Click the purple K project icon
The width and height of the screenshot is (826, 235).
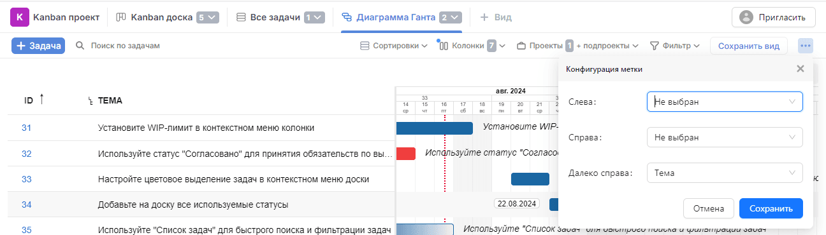click(19, 17)
